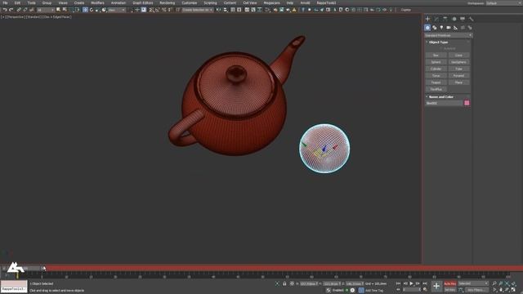Open the File menu
Screen dimensions: 523x294
pyautogui.click(x=5, y=3)
